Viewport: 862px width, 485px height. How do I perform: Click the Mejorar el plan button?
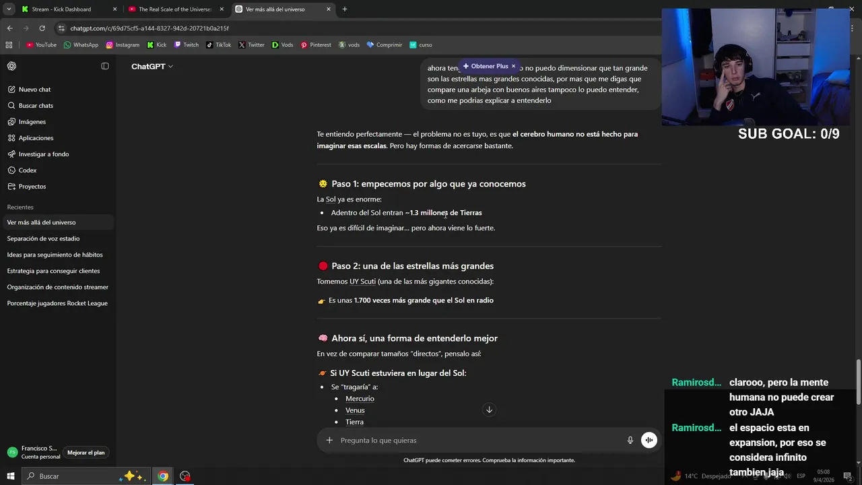click(x=86, y=453)
